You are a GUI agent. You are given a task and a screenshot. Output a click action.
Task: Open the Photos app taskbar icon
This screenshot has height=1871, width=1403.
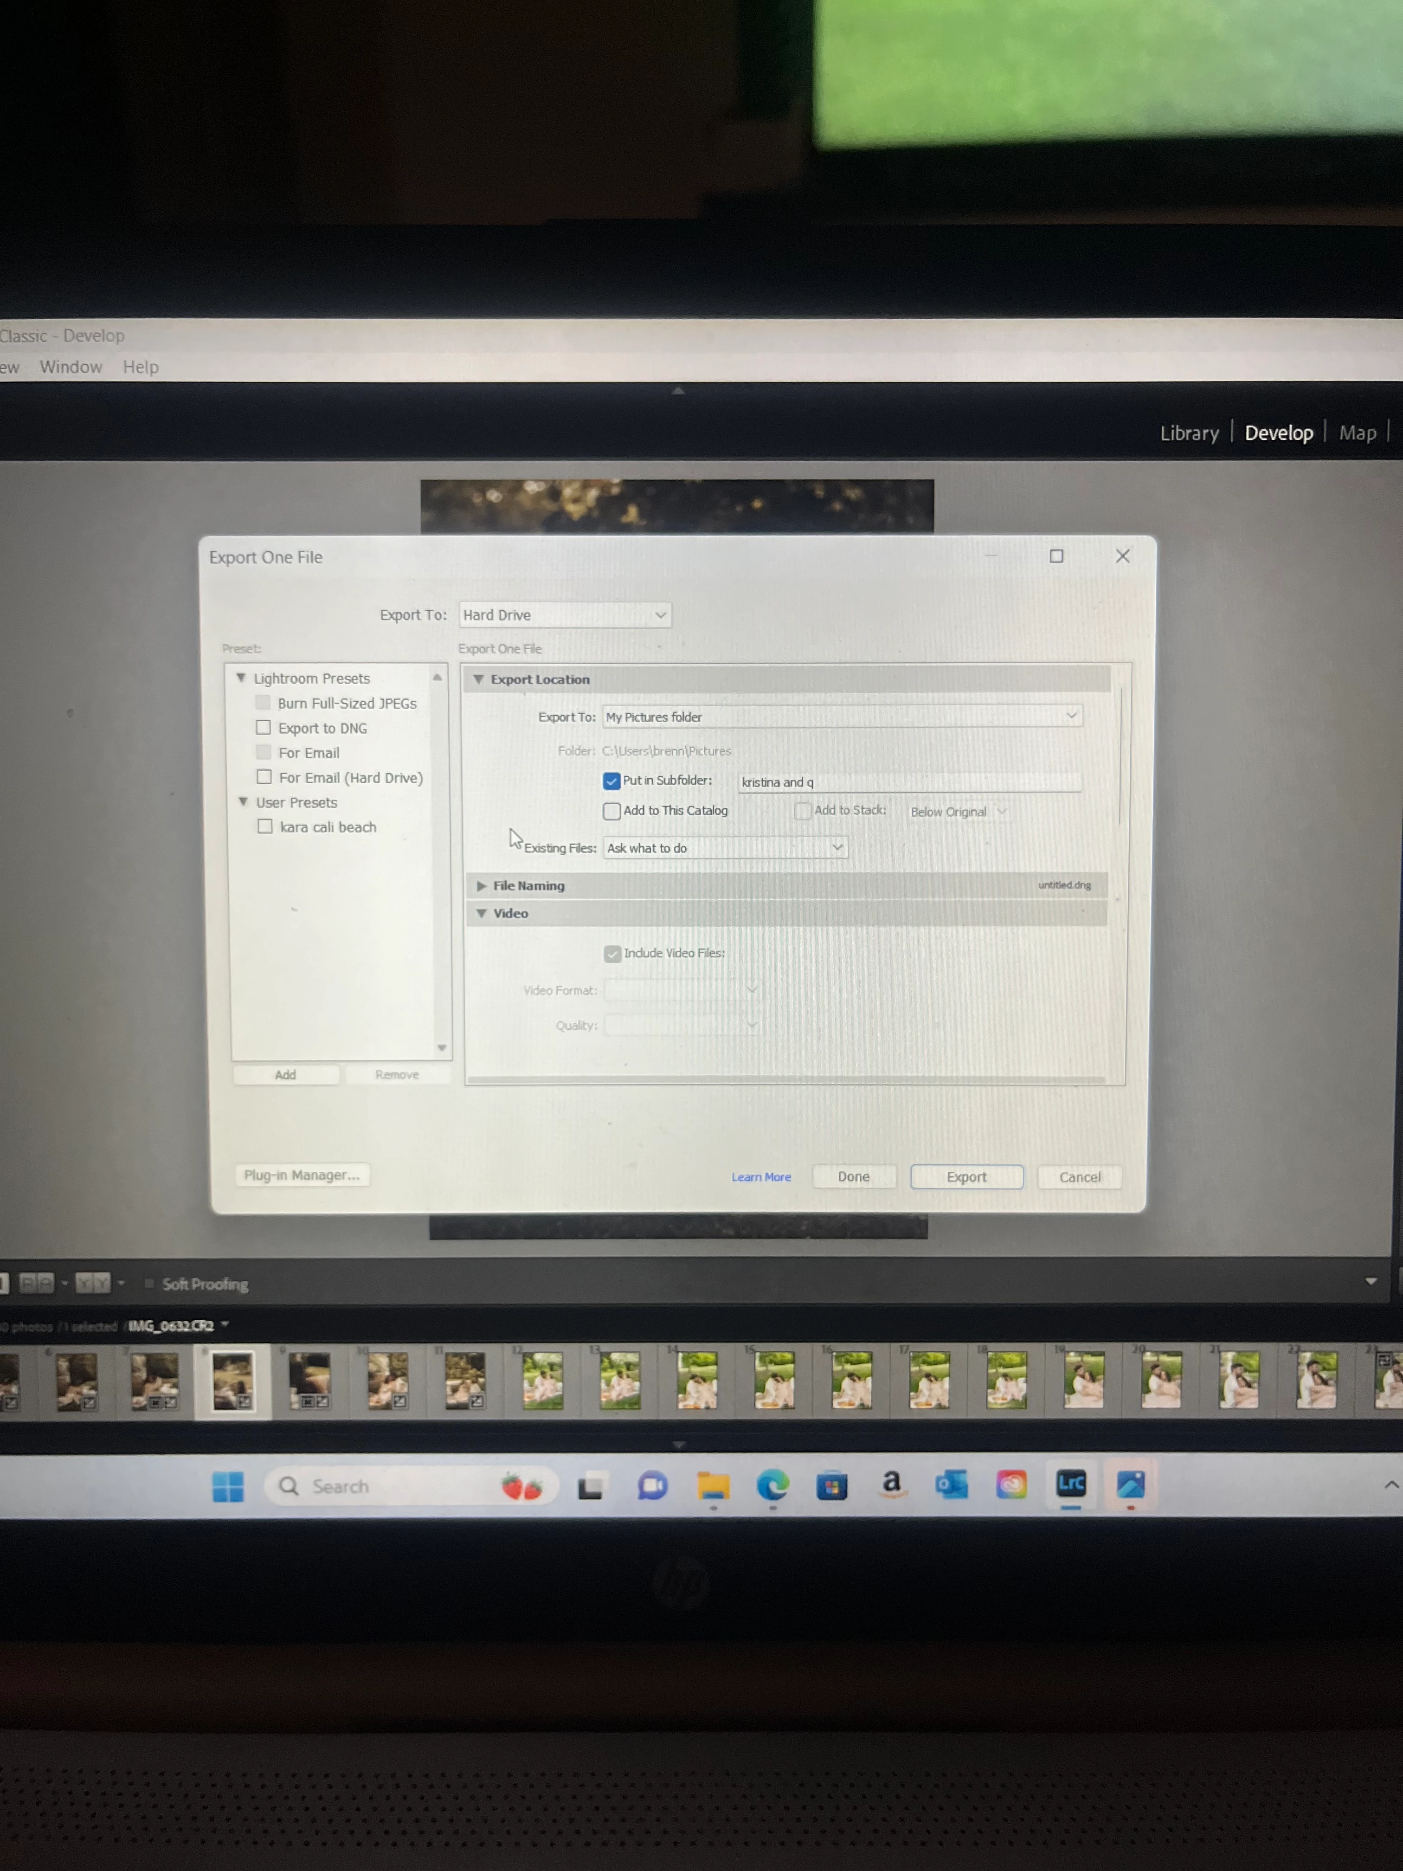1131,1484
